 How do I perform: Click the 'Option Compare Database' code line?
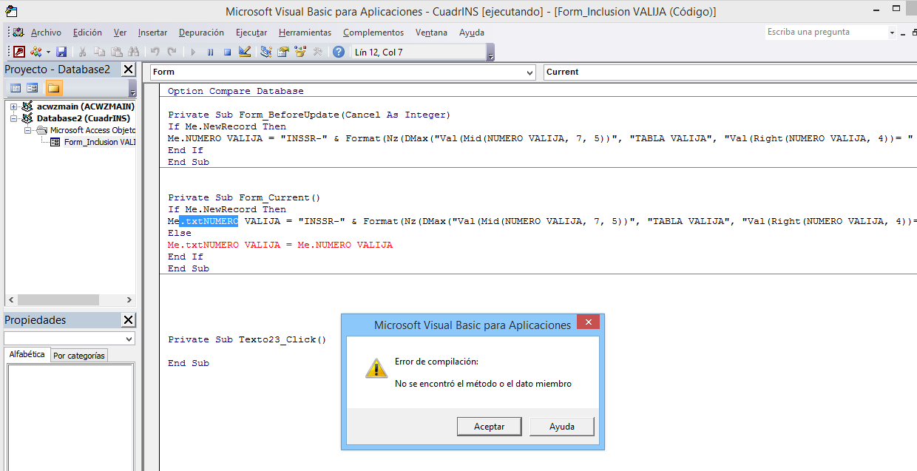click(x=235, y=91)
